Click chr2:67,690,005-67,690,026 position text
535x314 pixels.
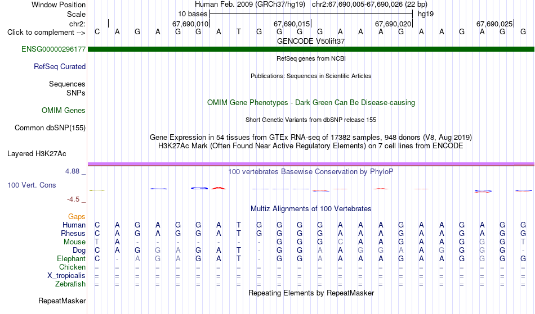[369, 4]
